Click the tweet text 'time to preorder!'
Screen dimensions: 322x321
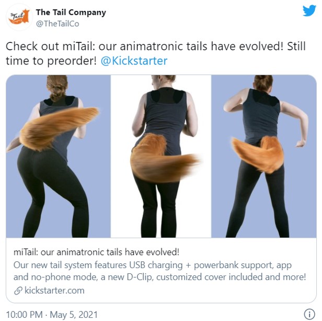click(x=51, y=61)
